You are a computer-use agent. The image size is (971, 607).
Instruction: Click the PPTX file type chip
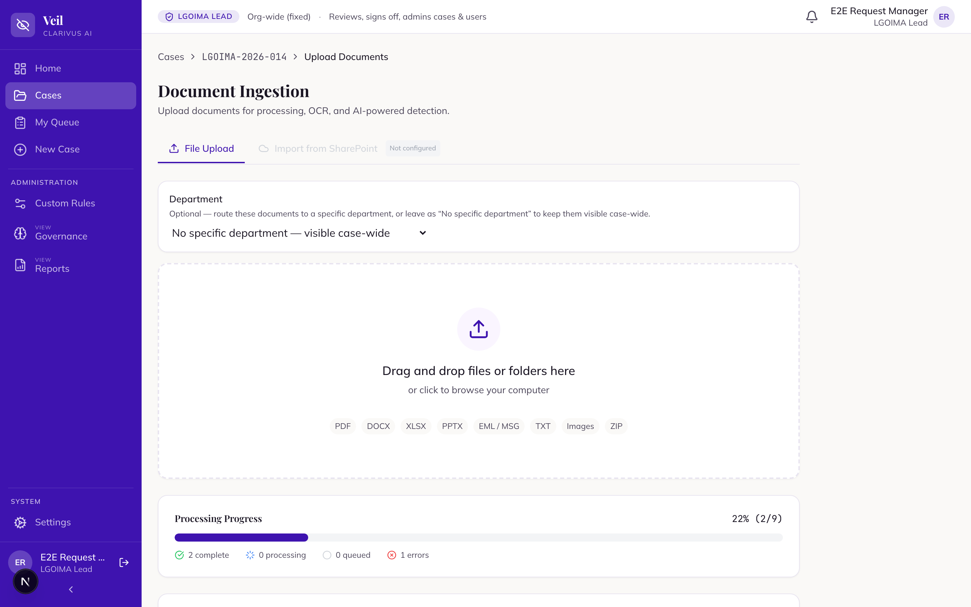pyautogui.click(x=452, y=426)
